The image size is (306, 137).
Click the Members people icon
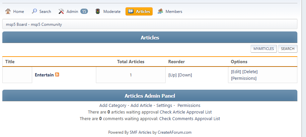tap(160, 12)
